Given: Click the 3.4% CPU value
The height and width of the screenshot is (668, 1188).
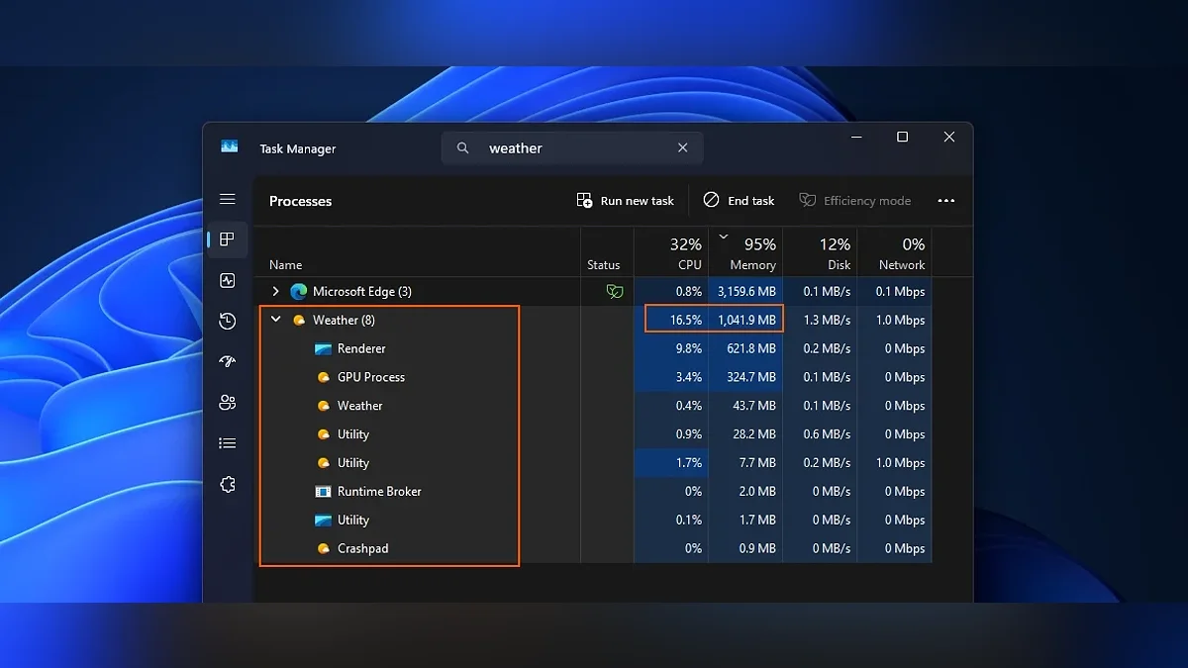Looking at the screenshot, I should pyautogui.click(x=689, y=377).
